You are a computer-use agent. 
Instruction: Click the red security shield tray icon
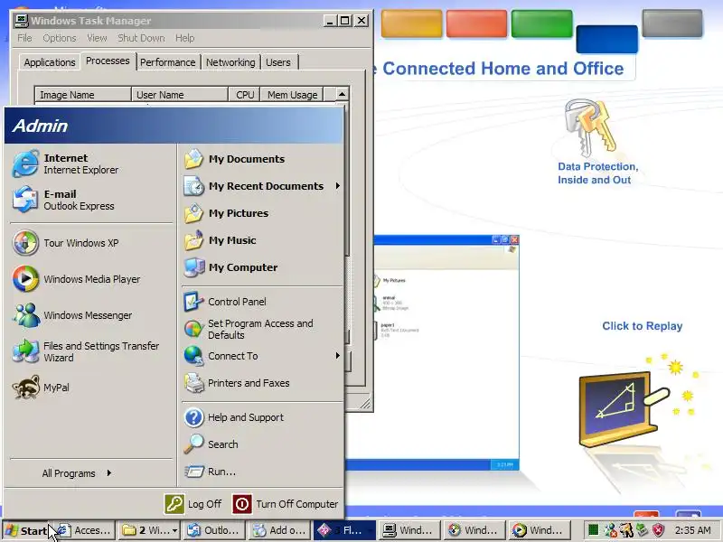(659, 530)
